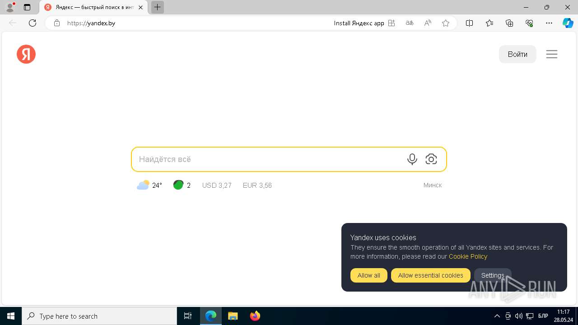Launch Firefox from the taskbar
Viewport: 578px width, 325px height.
pyautogui.click(x=255, y=316)
